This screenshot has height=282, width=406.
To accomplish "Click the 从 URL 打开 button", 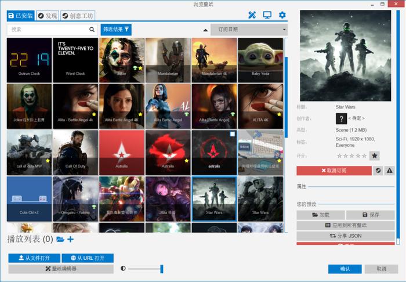I will point(88,258).
